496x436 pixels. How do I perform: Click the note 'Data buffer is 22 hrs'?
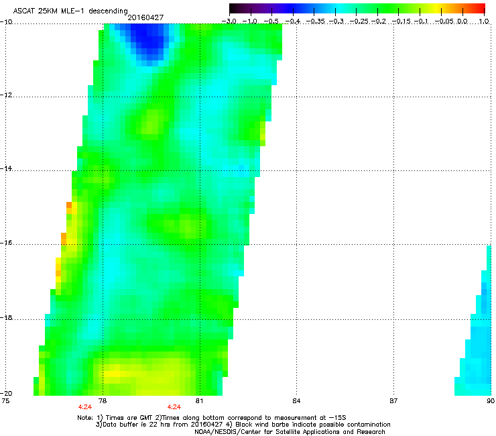[x=243, y=425]
